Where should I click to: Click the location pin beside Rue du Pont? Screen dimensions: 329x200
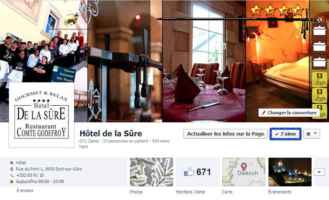(12, 169)
